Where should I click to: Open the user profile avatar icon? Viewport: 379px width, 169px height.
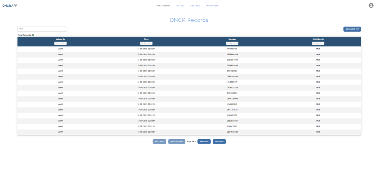coord(371,6)
